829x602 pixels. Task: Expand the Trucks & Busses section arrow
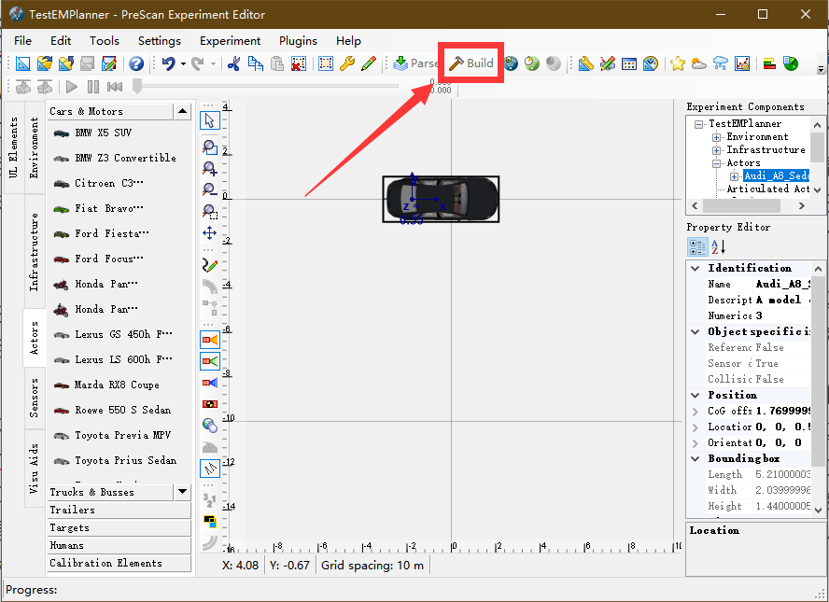tap(182, 492)
